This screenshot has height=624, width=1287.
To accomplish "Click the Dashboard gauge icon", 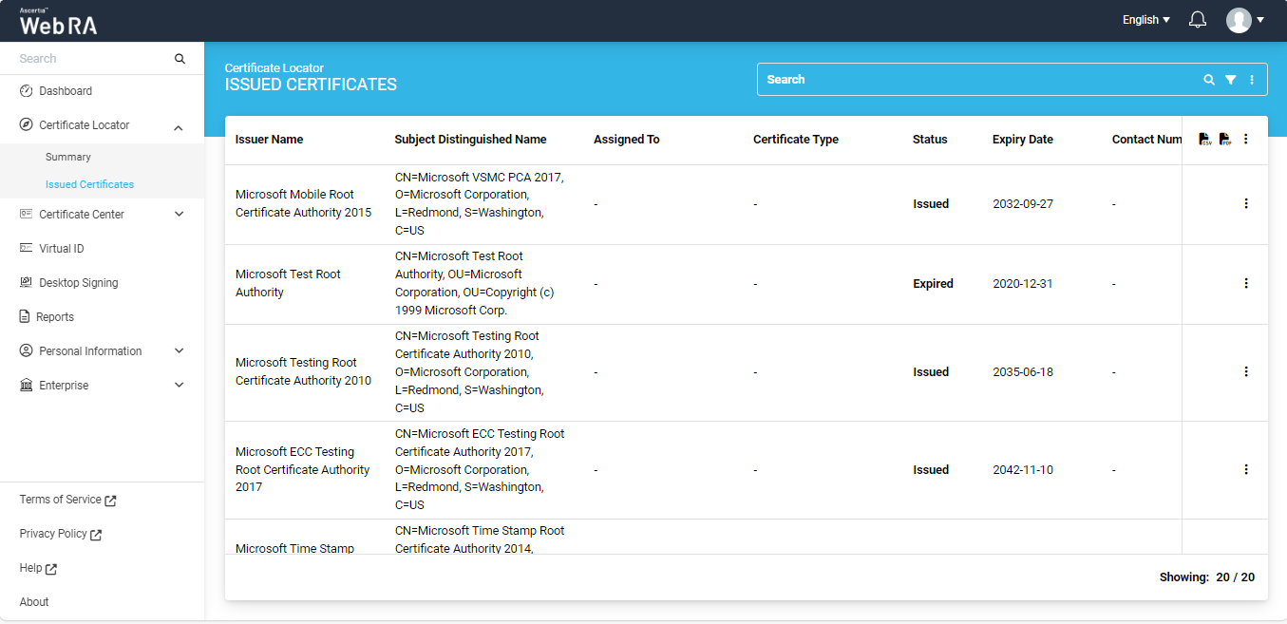I will coord(27,91).
